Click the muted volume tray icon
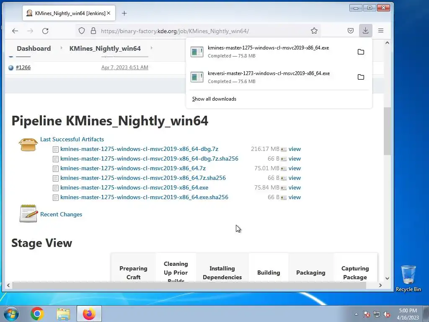The image size is (429, 322). click(387, 314)
